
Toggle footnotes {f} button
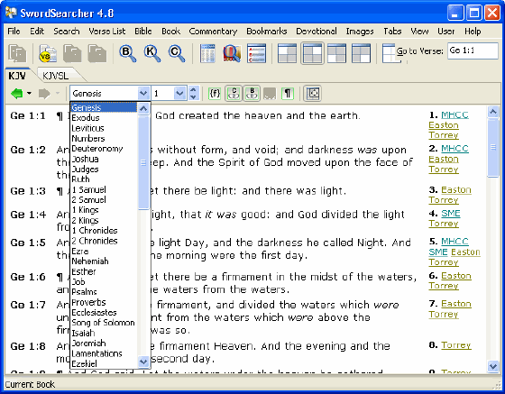215,94
